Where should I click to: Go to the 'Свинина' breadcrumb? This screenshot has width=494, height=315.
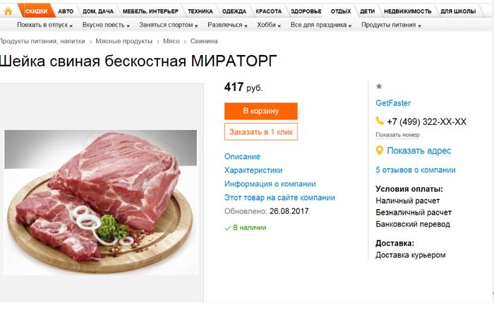(x=205, y=41)
